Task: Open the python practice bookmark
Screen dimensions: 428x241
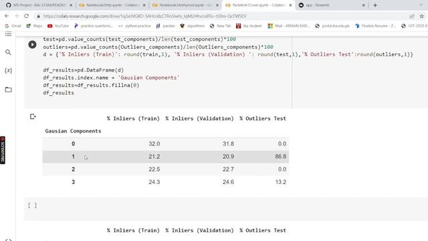Action: point(134,26)
